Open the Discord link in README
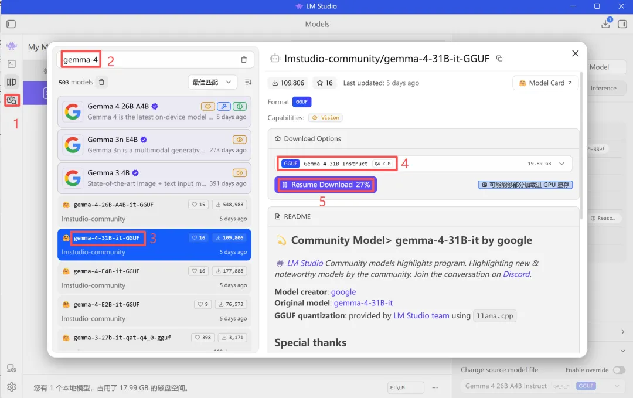 (x=516, y=274)
